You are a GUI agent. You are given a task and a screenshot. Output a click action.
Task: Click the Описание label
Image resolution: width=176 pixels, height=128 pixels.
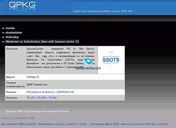(x=12, y=49)
